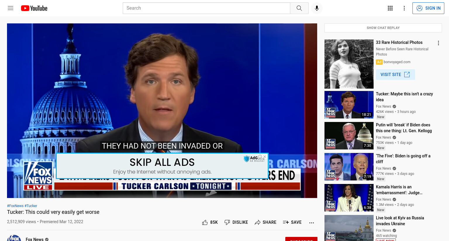The height and width of the screenshot is (241, 449).
Task: Click bonvoyaged.com ad domain text
Action: coord(397,62)
